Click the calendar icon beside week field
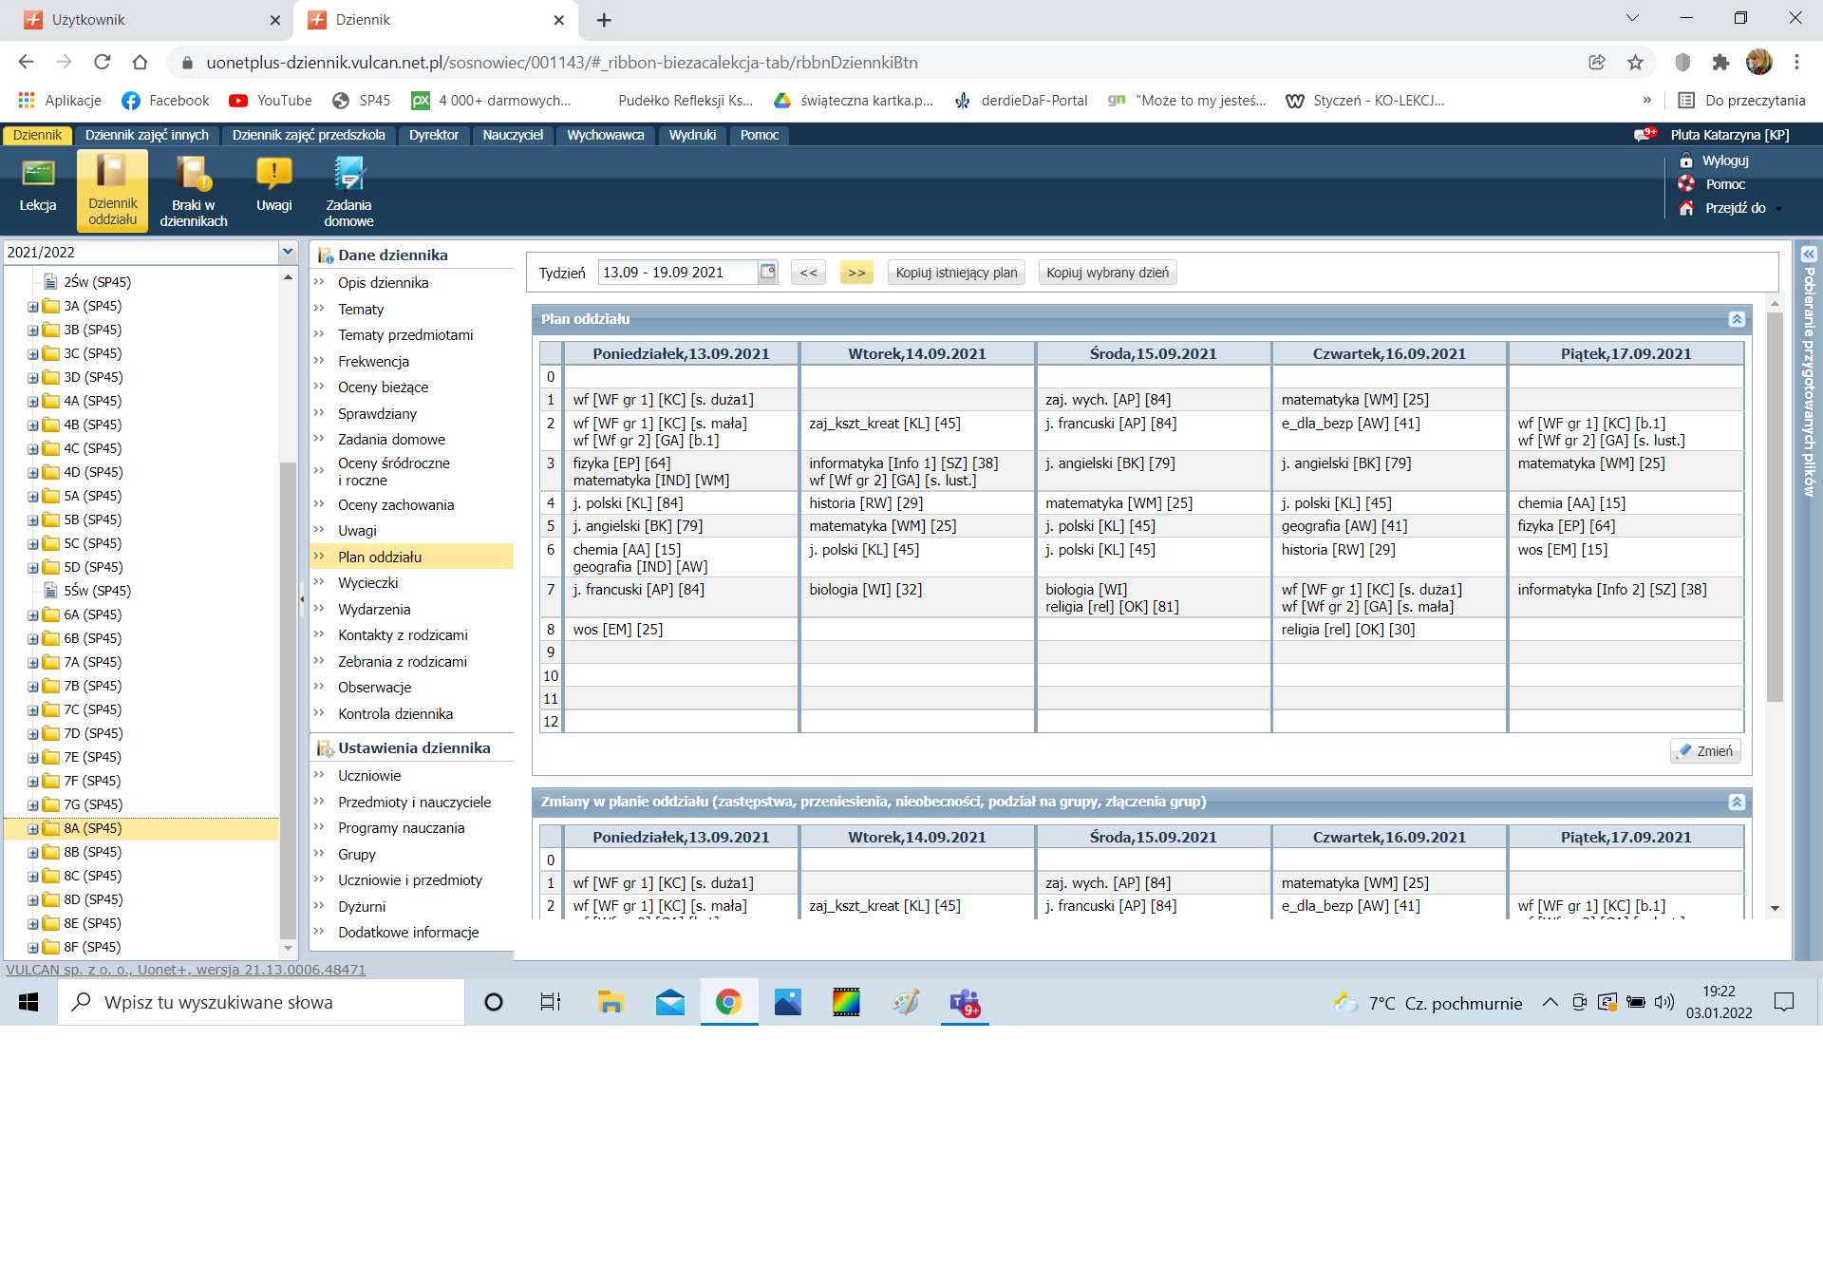Viewport: 1823px width, 1266px height. point(768,273)
